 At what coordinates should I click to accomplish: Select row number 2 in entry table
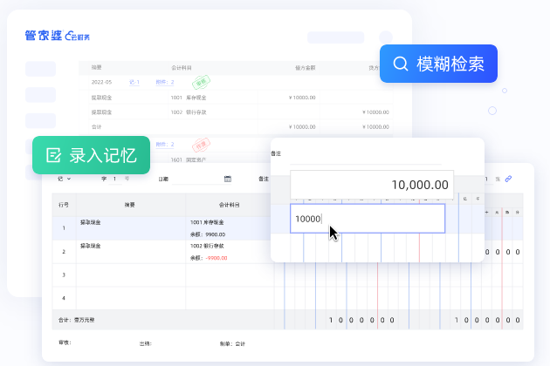pos(64,252)
